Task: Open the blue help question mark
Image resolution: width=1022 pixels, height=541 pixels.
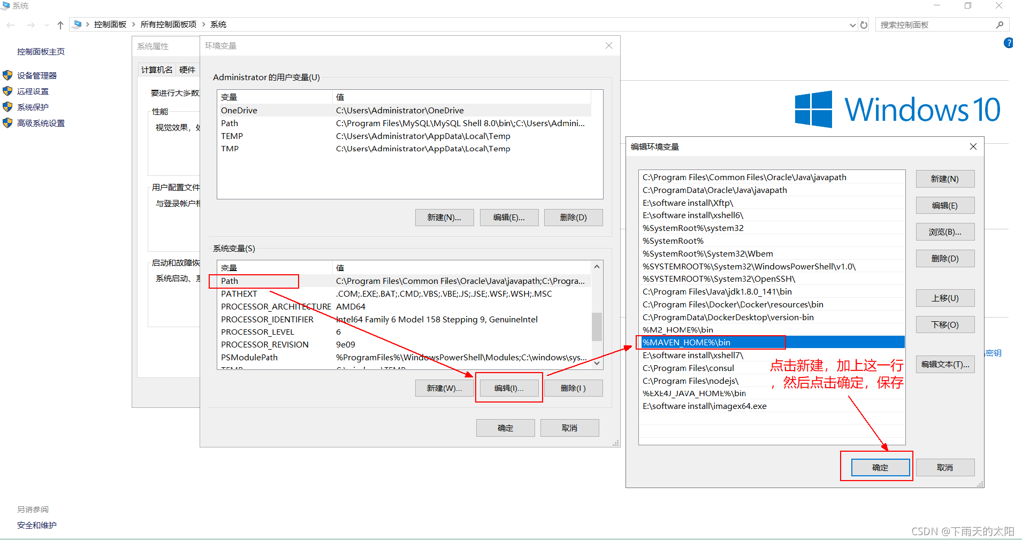Action: (1008, 43)
